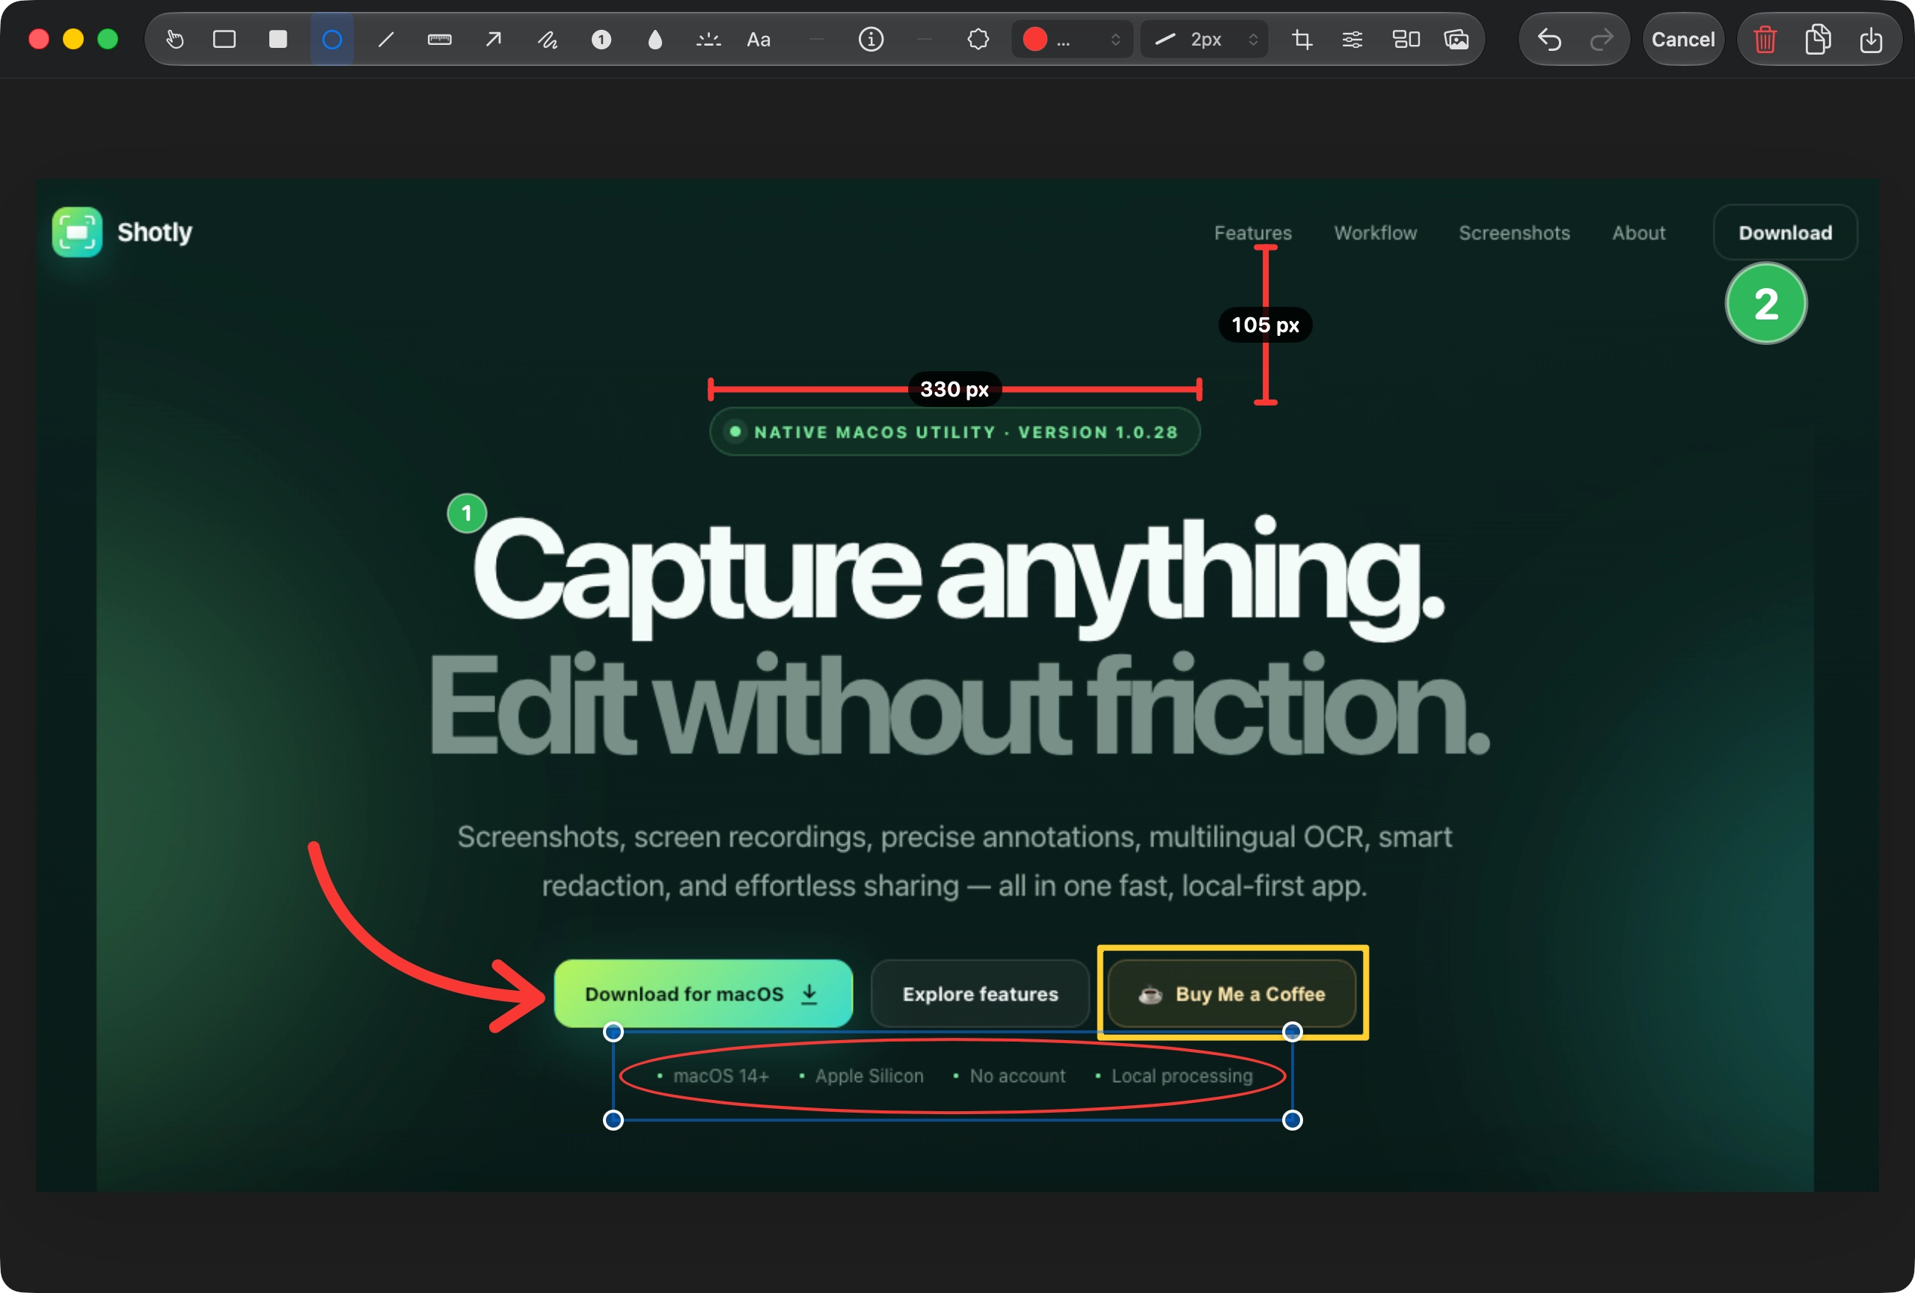Open the adjustment sliders settings icon

tap(1352, 39)
